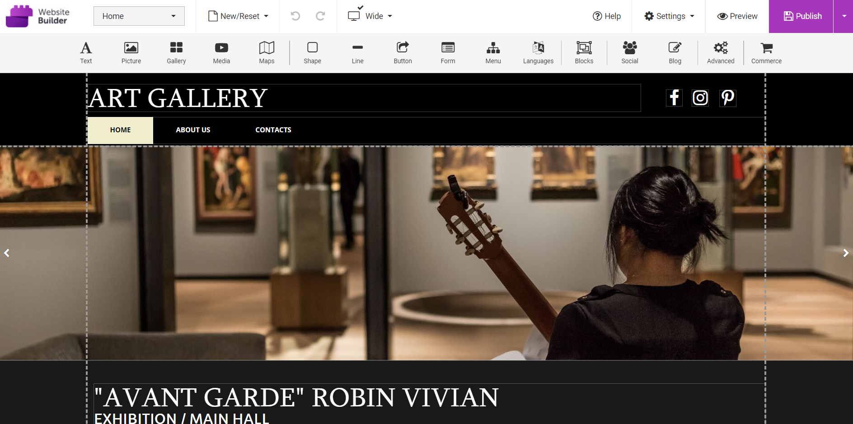Click the Pinterest icon in header
853x424 pixels.
click(x=727, y=98)
